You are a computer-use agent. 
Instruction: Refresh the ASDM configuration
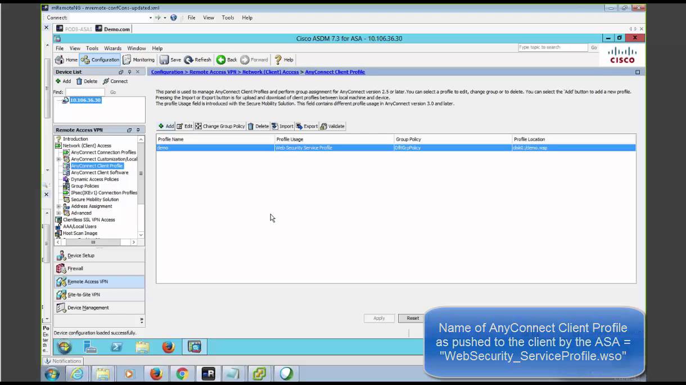tap(198, 60)
